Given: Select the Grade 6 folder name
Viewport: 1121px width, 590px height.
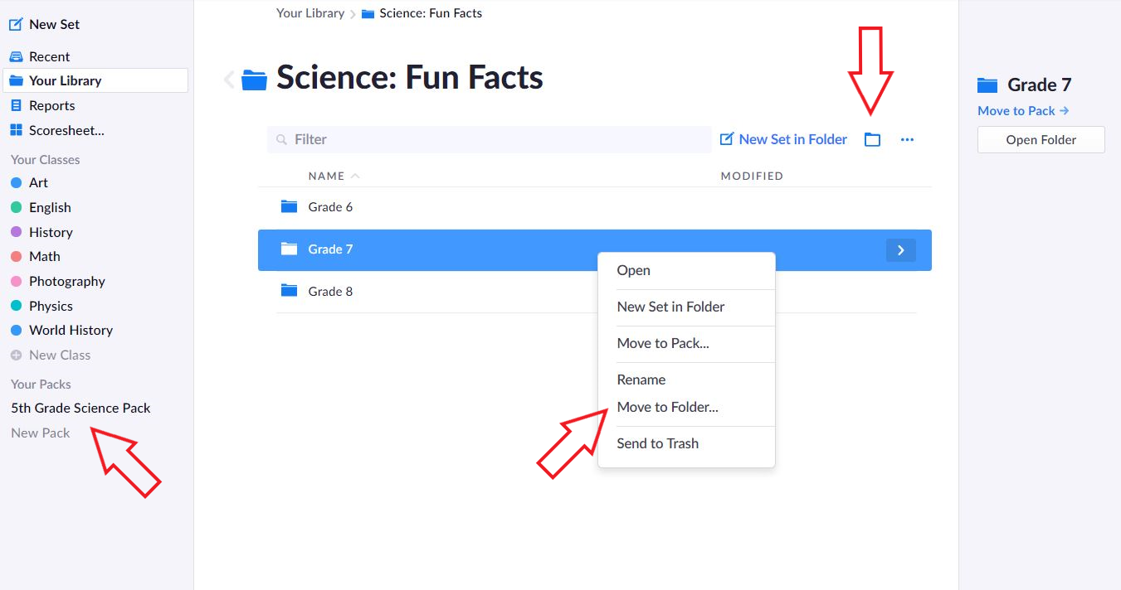Looking at the screenshot, I should pyautogui.click(x=330, y=206).
